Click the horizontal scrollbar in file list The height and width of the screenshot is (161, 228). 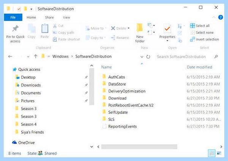(x=139, y=147)
